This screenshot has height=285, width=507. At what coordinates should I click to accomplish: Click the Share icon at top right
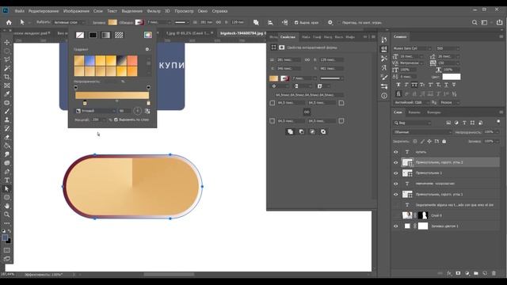point(500,22)
